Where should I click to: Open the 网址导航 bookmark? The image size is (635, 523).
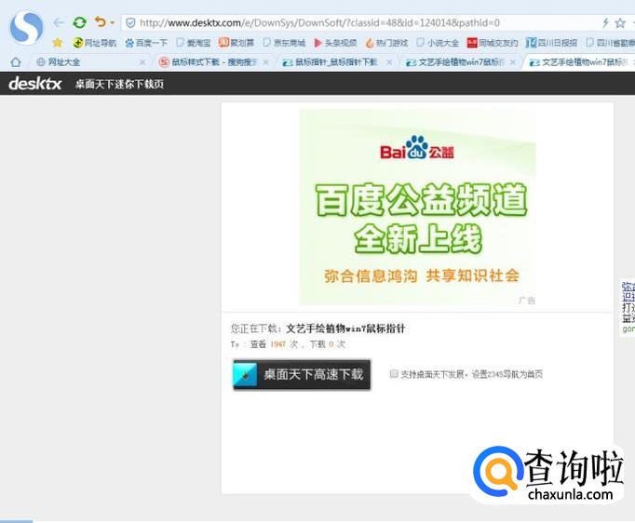tap(94, 43)
